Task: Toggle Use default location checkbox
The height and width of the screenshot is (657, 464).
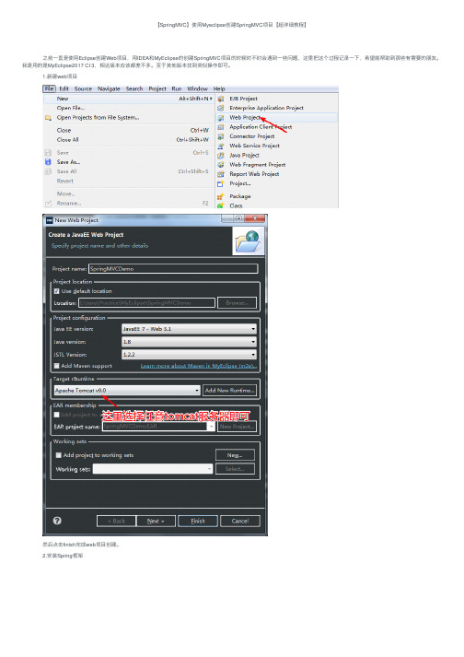Action: point(56,291)
